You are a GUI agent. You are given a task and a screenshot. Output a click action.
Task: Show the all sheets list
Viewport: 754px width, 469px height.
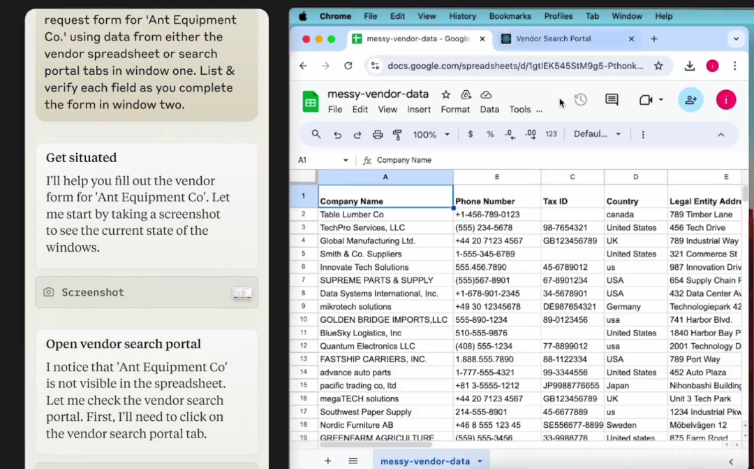point(353,461)
